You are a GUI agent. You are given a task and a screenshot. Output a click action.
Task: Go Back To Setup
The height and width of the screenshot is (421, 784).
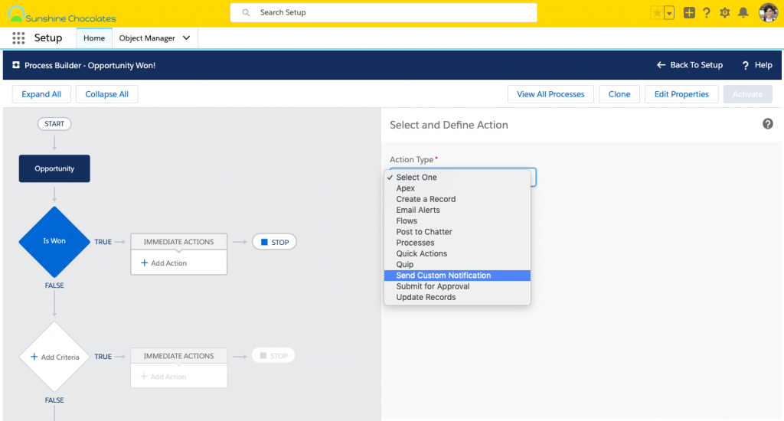point(690,65)
